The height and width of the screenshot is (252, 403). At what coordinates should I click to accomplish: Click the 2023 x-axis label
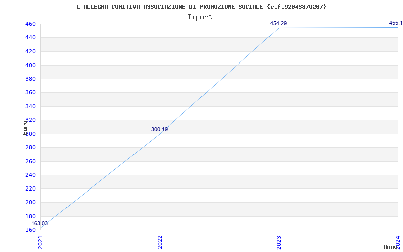click(x=279, y=243)
